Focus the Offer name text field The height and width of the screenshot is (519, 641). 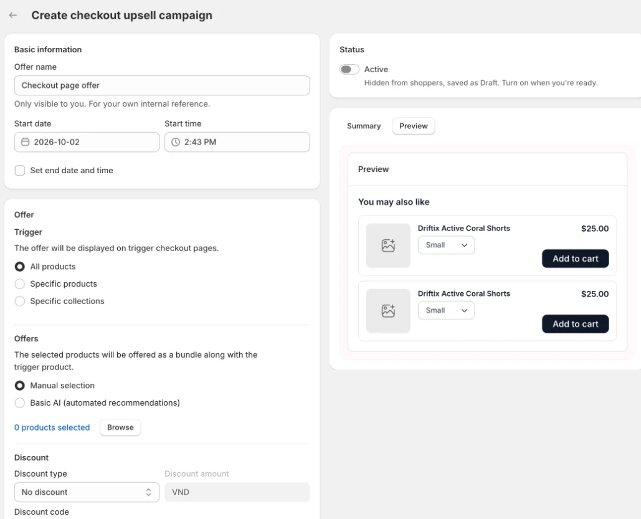(x=162, y=85)
